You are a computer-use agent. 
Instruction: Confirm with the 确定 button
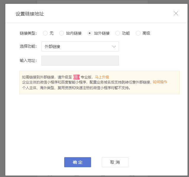(x=77, y=162)
